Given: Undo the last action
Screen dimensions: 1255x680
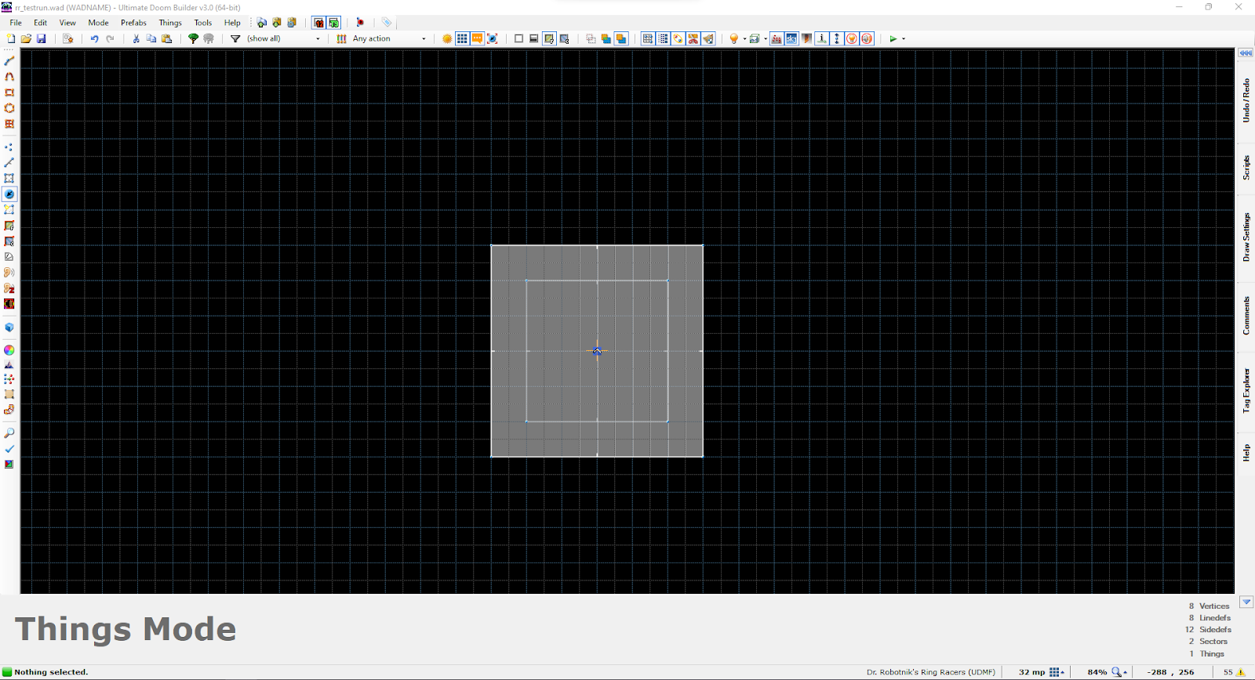Looking at the screenshot, I should 94,38.
